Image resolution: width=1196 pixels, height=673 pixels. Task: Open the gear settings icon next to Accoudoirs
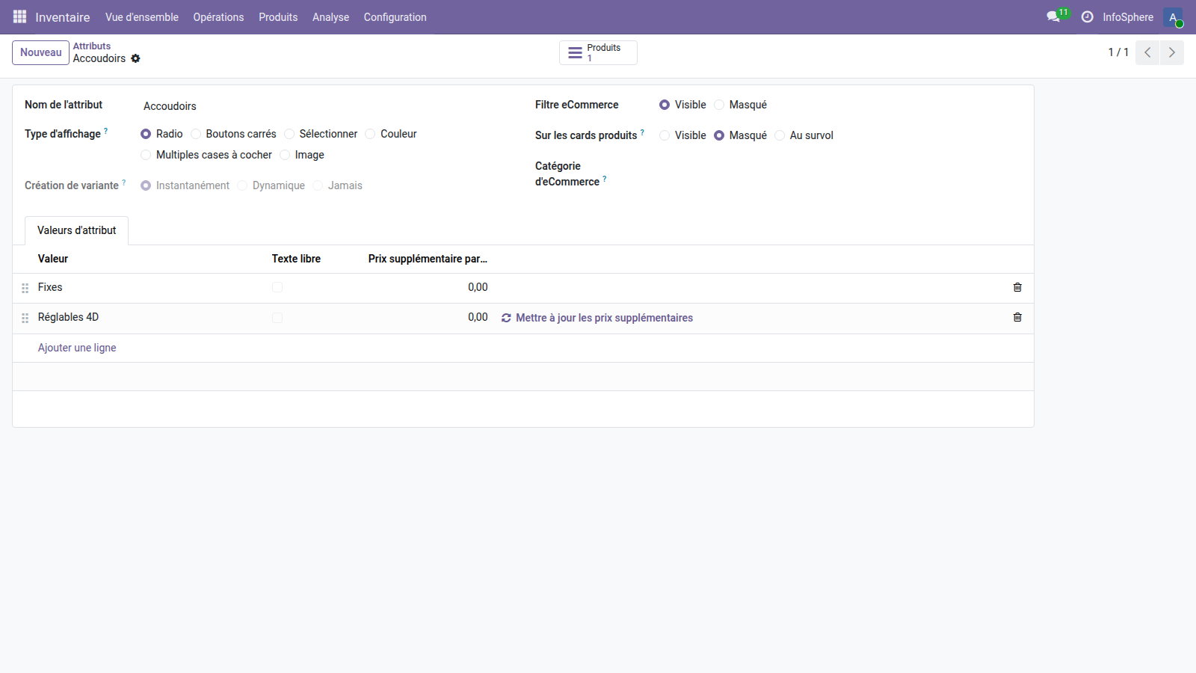coord(135,58)
